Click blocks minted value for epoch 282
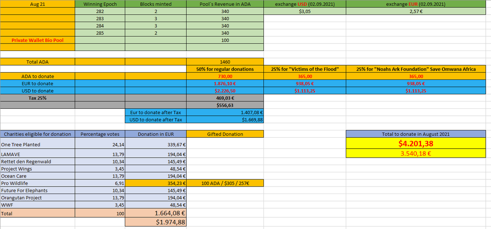This screenshot has width=491, height=229. (155, 11)
